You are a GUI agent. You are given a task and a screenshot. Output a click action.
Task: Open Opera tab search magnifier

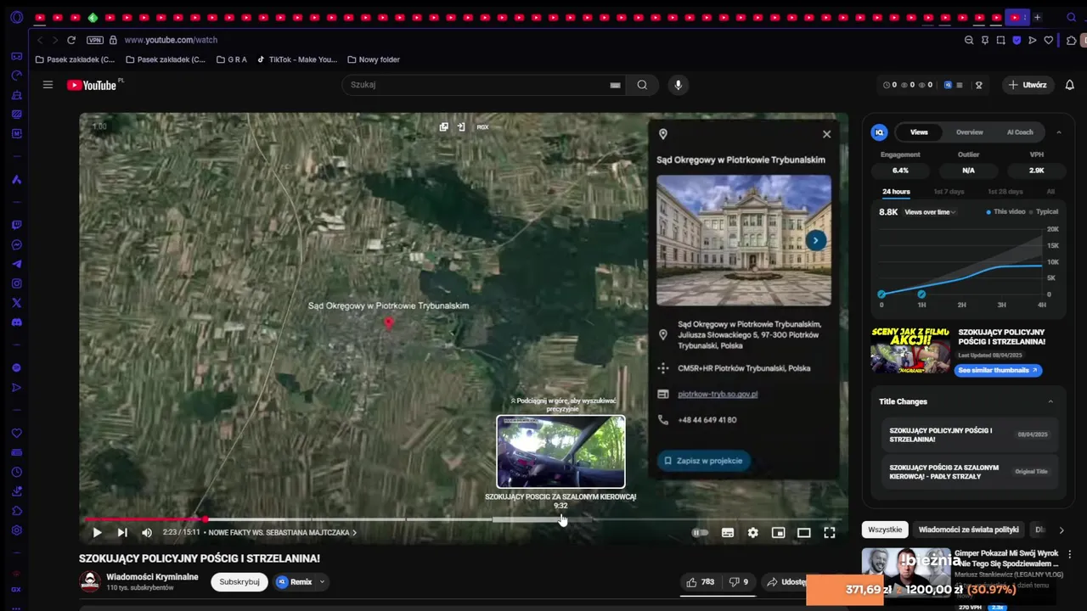[x=1071, y=17]
